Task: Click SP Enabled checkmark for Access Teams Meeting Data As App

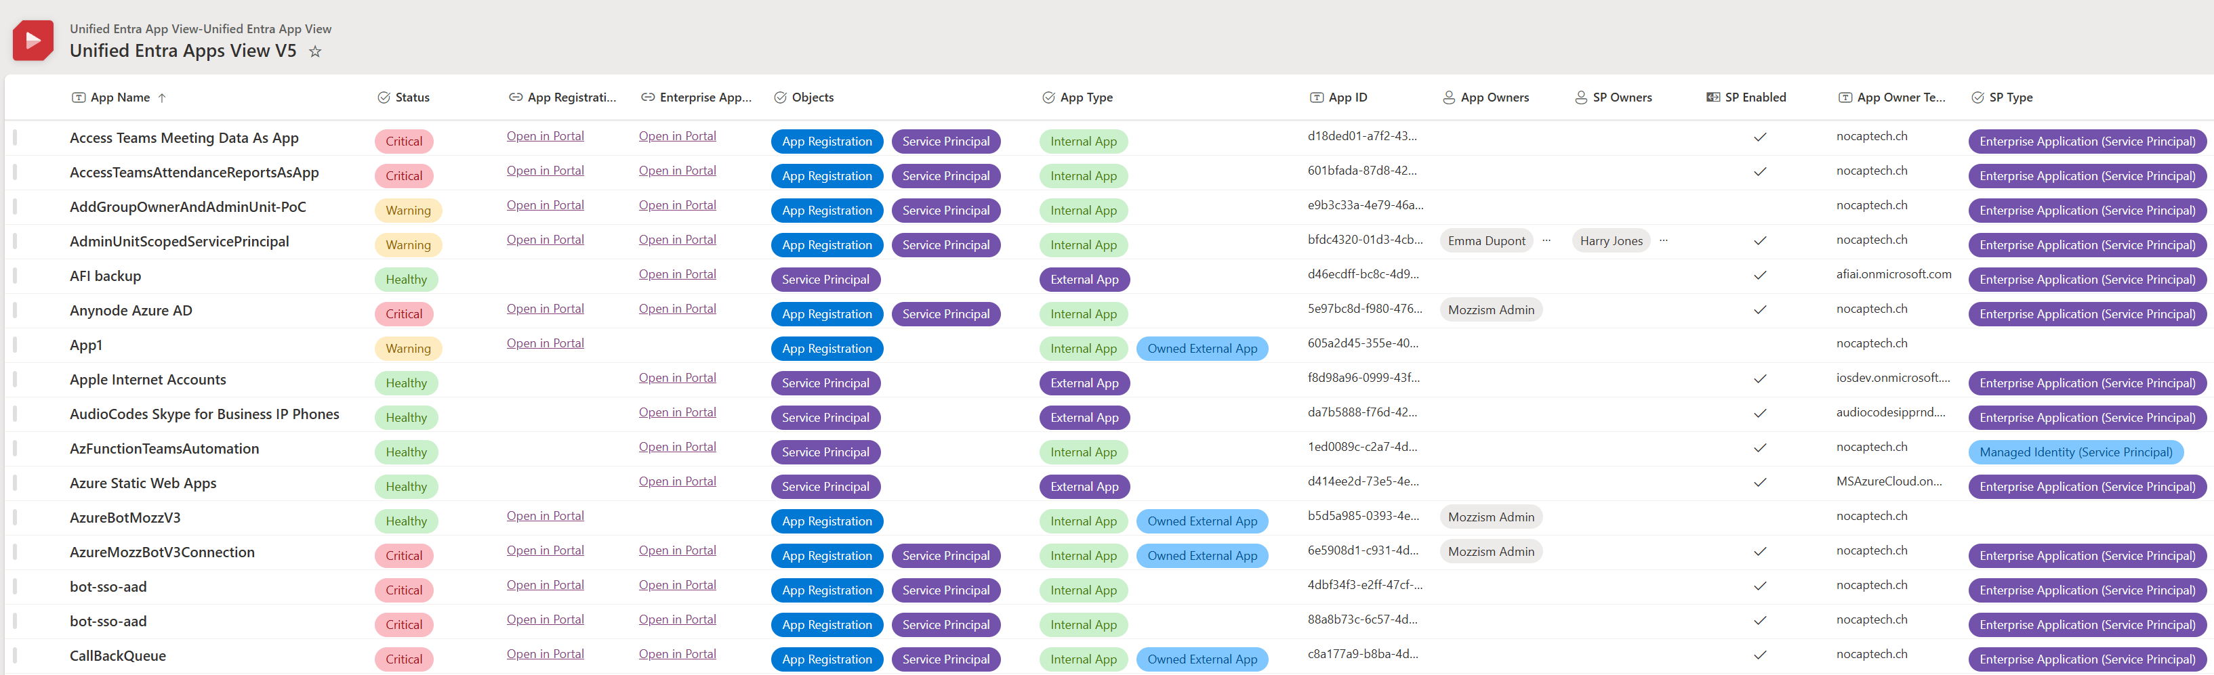Action: pyautogui.click(x=1759, y=137)
